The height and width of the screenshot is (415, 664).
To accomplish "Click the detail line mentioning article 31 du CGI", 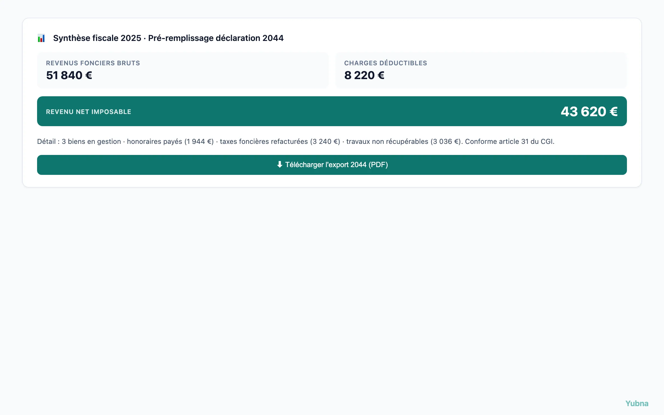I will coord(296,142).
